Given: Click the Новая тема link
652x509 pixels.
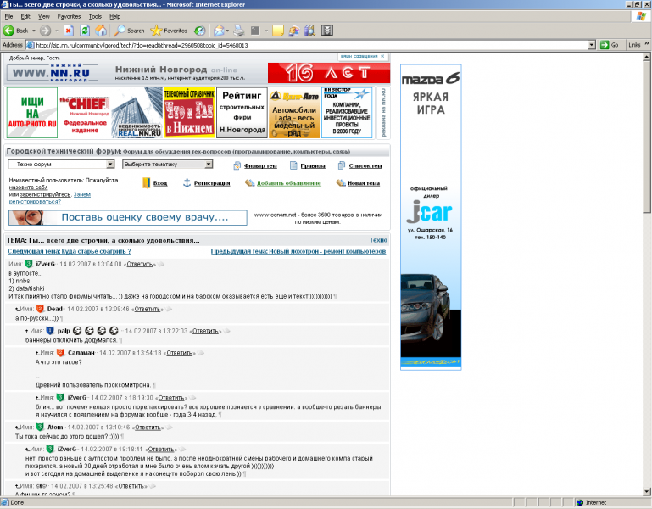Looking at the screenshot, I should point(364,183).
